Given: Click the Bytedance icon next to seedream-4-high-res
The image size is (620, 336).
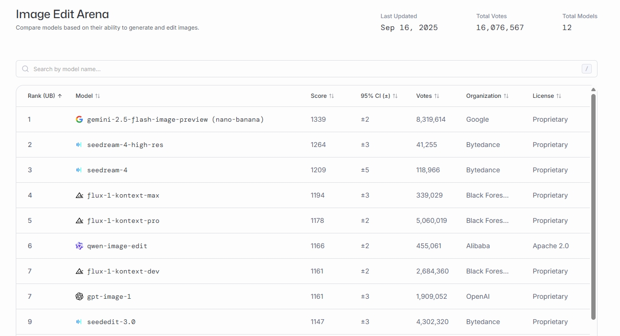Looking at the screenshot, I should tap(79, 145).
